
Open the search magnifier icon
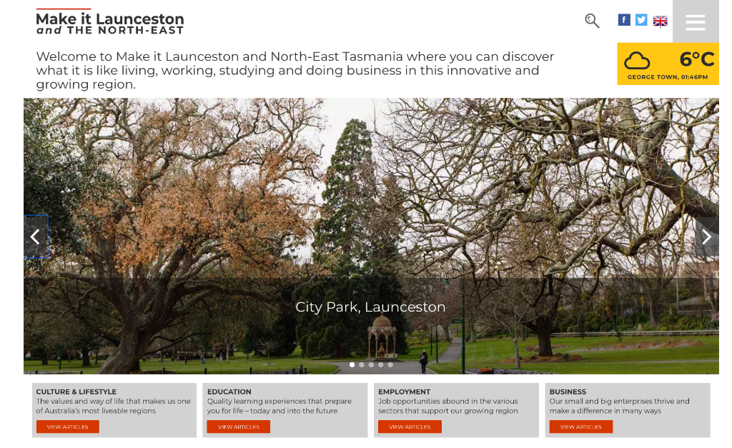[x=592, y=21]
